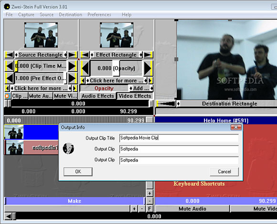Viewport: 277px width, 224px height.
Task: Decrease the Pre Effect value with left arrow
Action: (9, 78)
